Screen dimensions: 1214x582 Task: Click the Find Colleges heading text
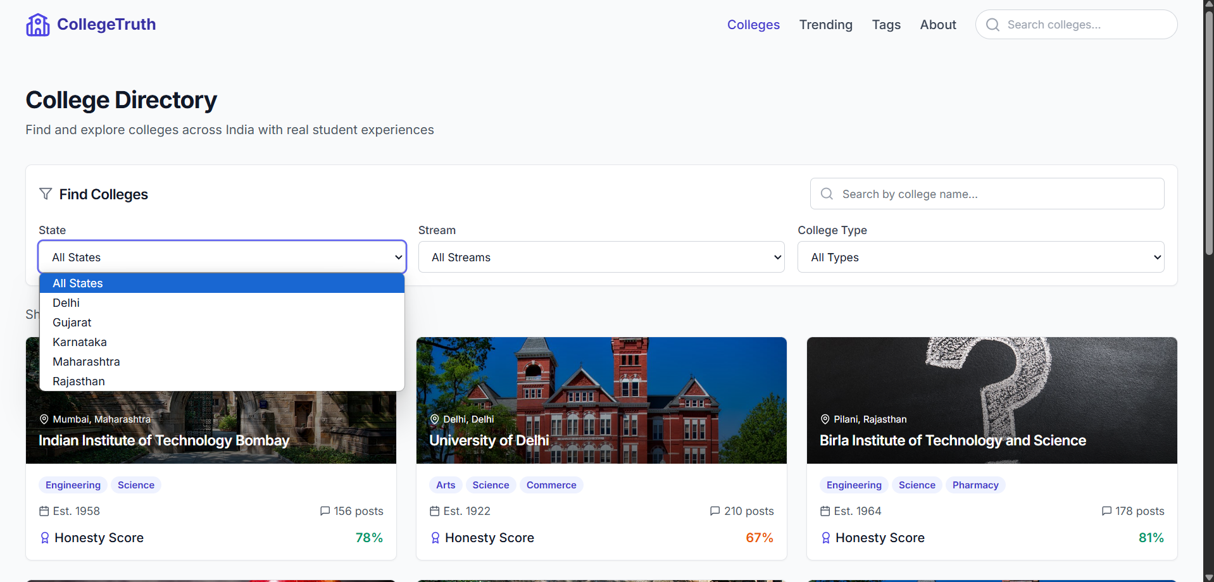pos(104,194)
